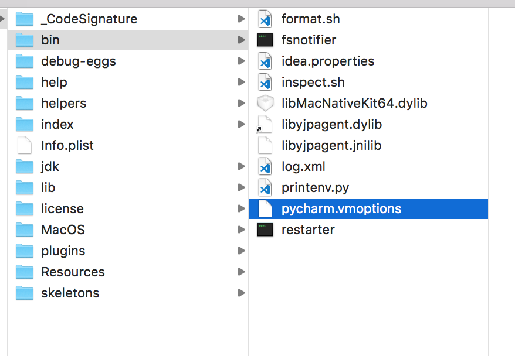Click the log.xml file icon
This screenshot has width=515, height=356.
click(x=265, y=166)
